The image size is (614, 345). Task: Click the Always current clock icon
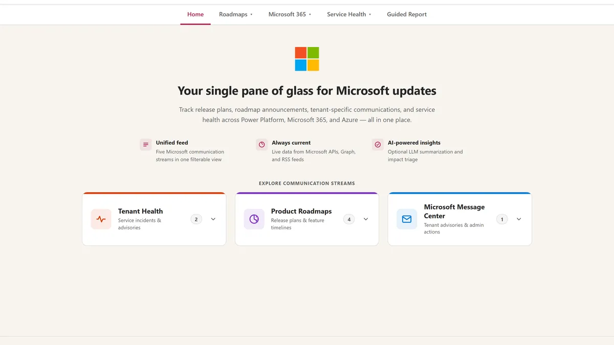pyautogui.click(x=262, y=145)
